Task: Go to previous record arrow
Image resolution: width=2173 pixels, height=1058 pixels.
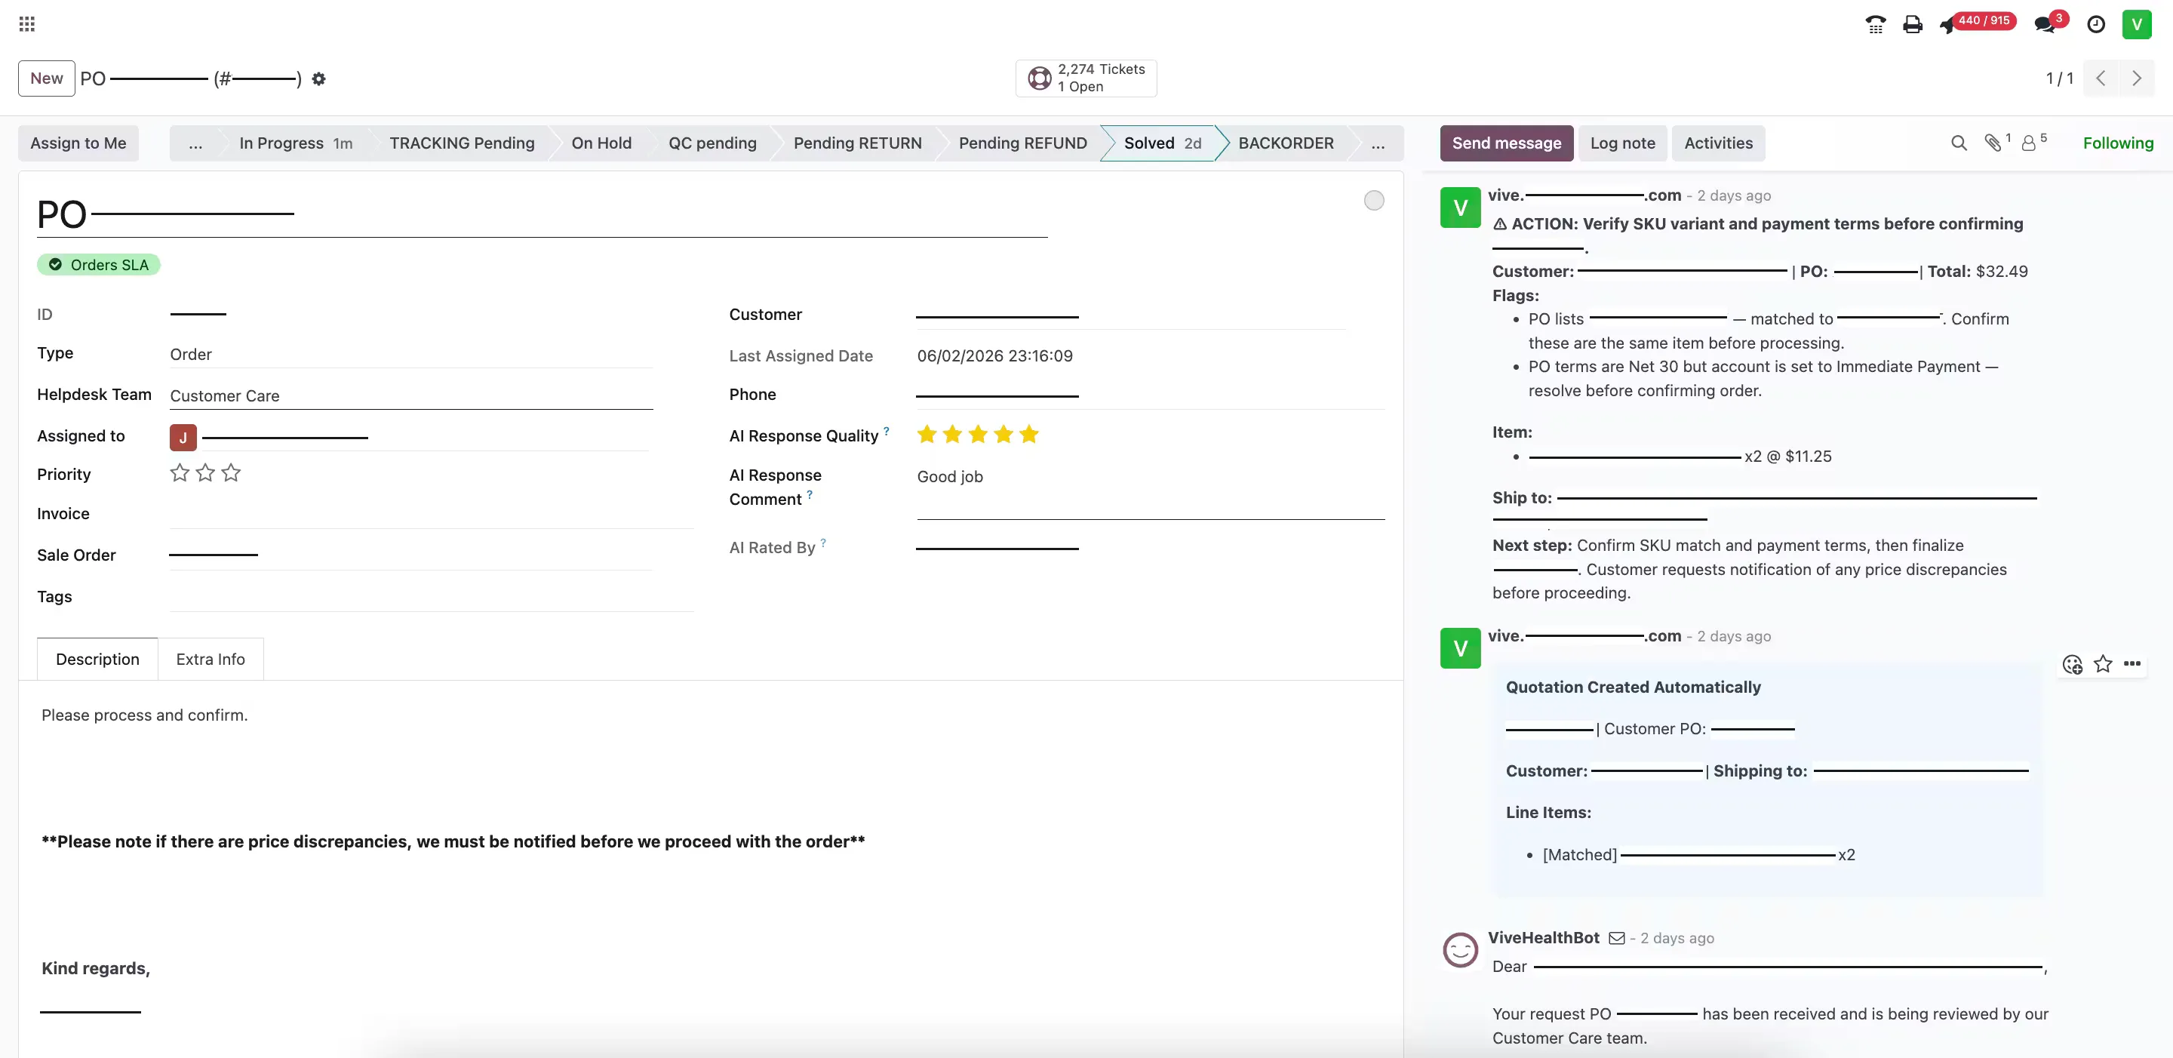Action: pos(2101,78)
